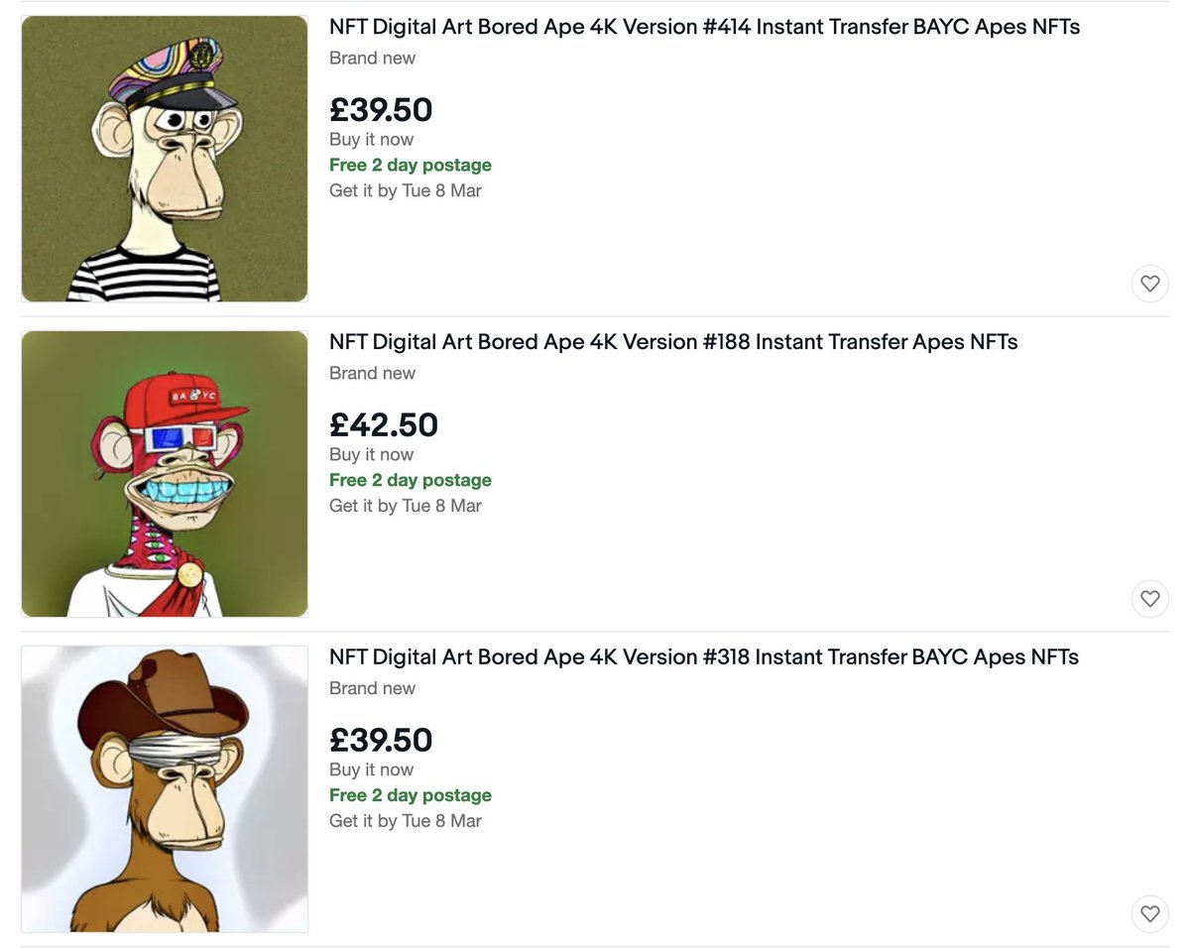The width and height of the screenshot is (1190, 948).
Task: Open the 3D glasses ape thumbnail
Action: click(165, 474)
